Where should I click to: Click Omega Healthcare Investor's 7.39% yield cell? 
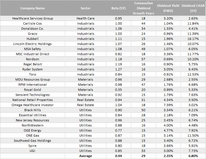[168, 105]
